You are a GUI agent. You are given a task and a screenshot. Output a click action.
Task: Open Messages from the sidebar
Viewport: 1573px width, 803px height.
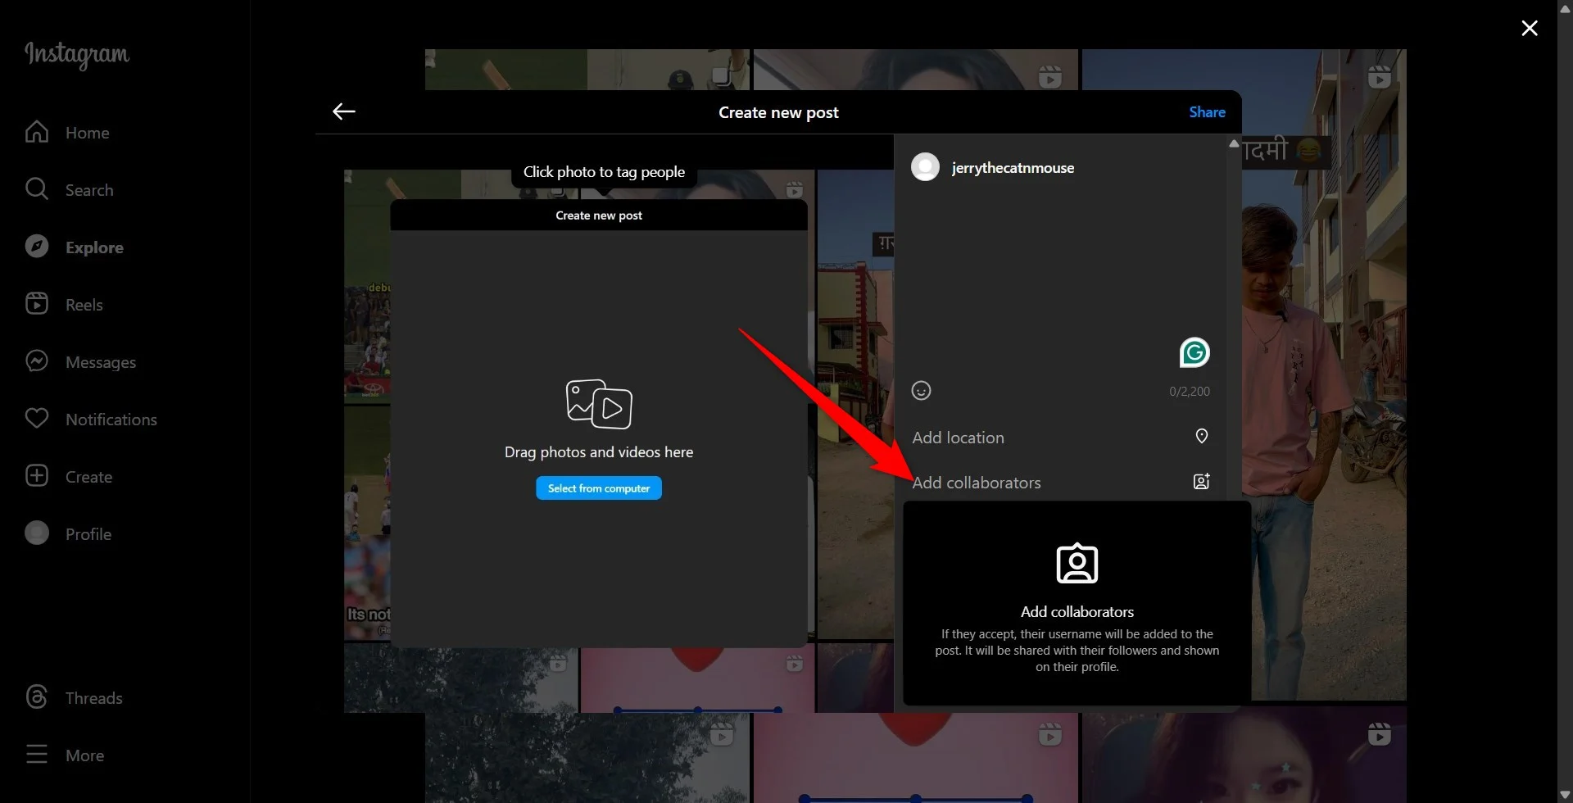(x=80, y=362)
